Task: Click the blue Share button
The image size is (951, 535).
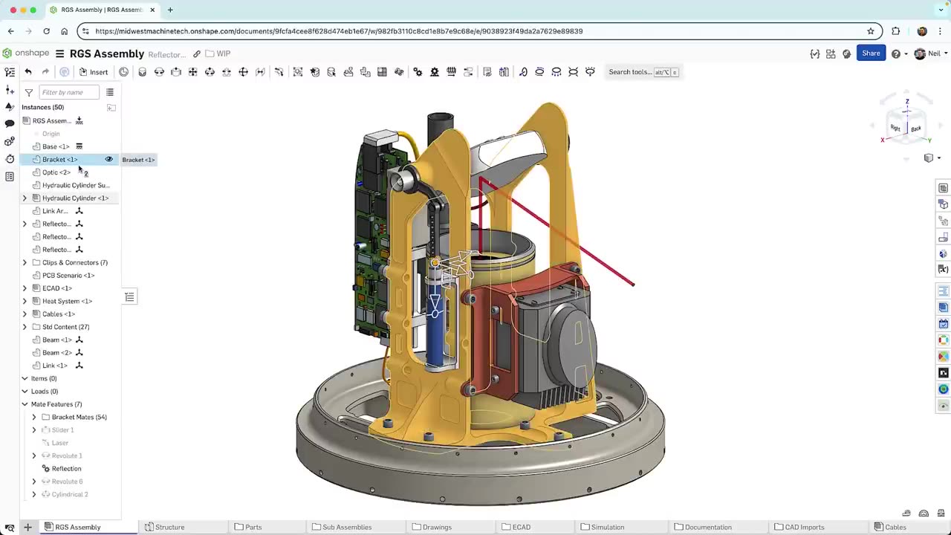Action: coord(871,53)
